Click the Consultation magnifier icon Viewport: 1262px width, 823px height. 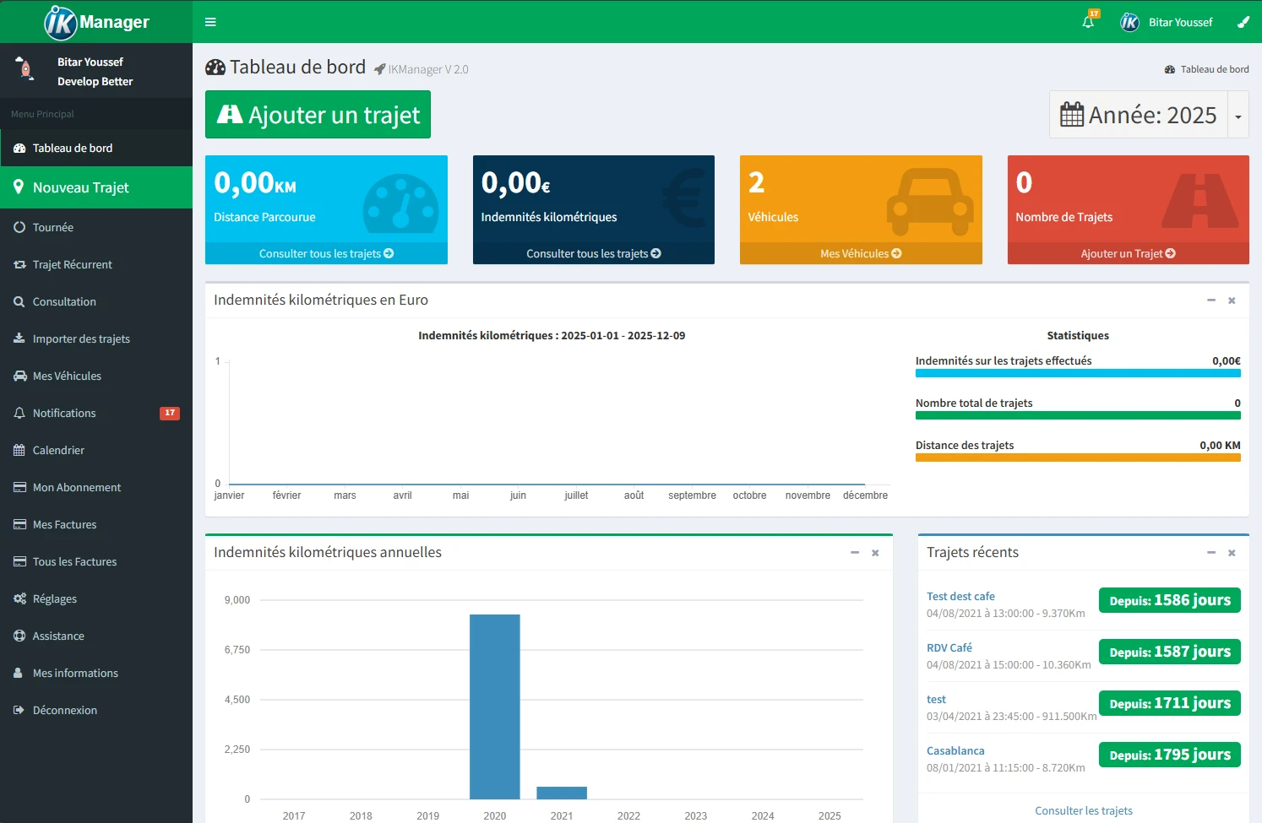19,301
